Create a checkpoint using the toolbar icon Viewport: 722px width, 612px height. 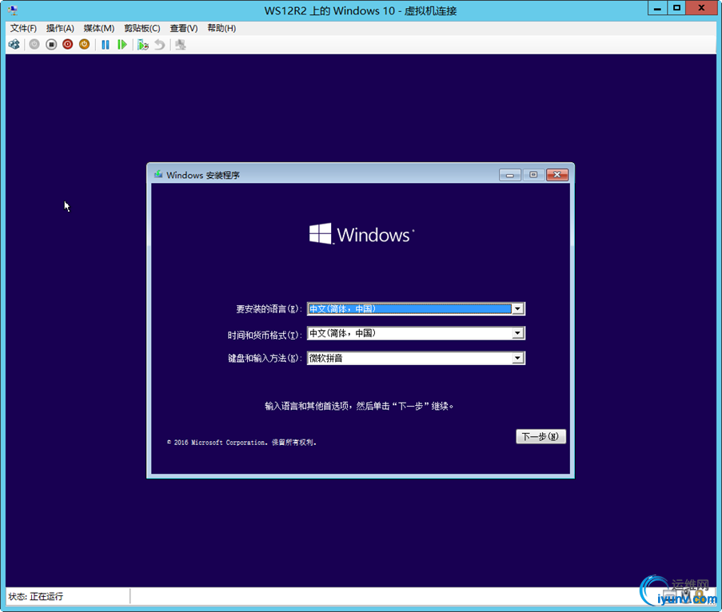(143, 45)
